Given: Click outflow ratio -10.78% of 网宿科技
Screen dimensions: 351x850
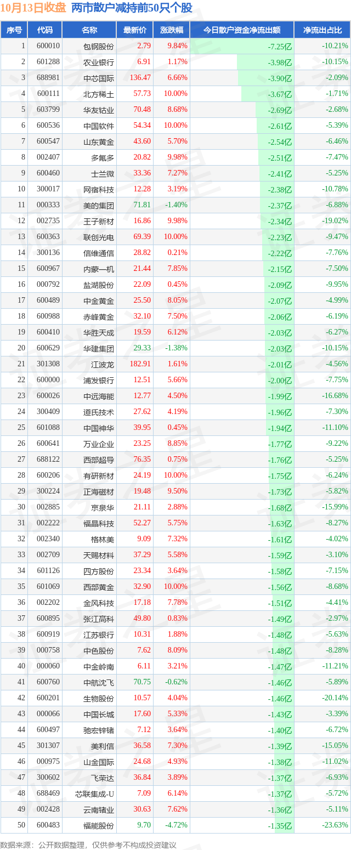Looking at the screenshot, I should click(x=335, y=189).
